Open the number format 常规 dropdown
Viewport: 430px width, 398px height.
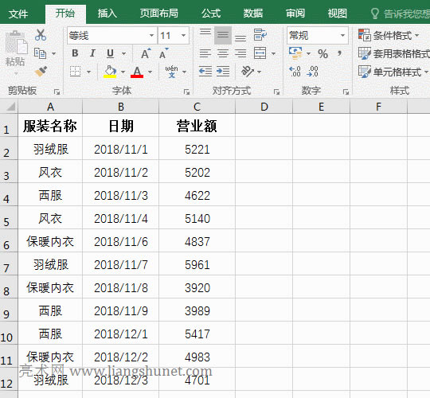pos(342,35)
